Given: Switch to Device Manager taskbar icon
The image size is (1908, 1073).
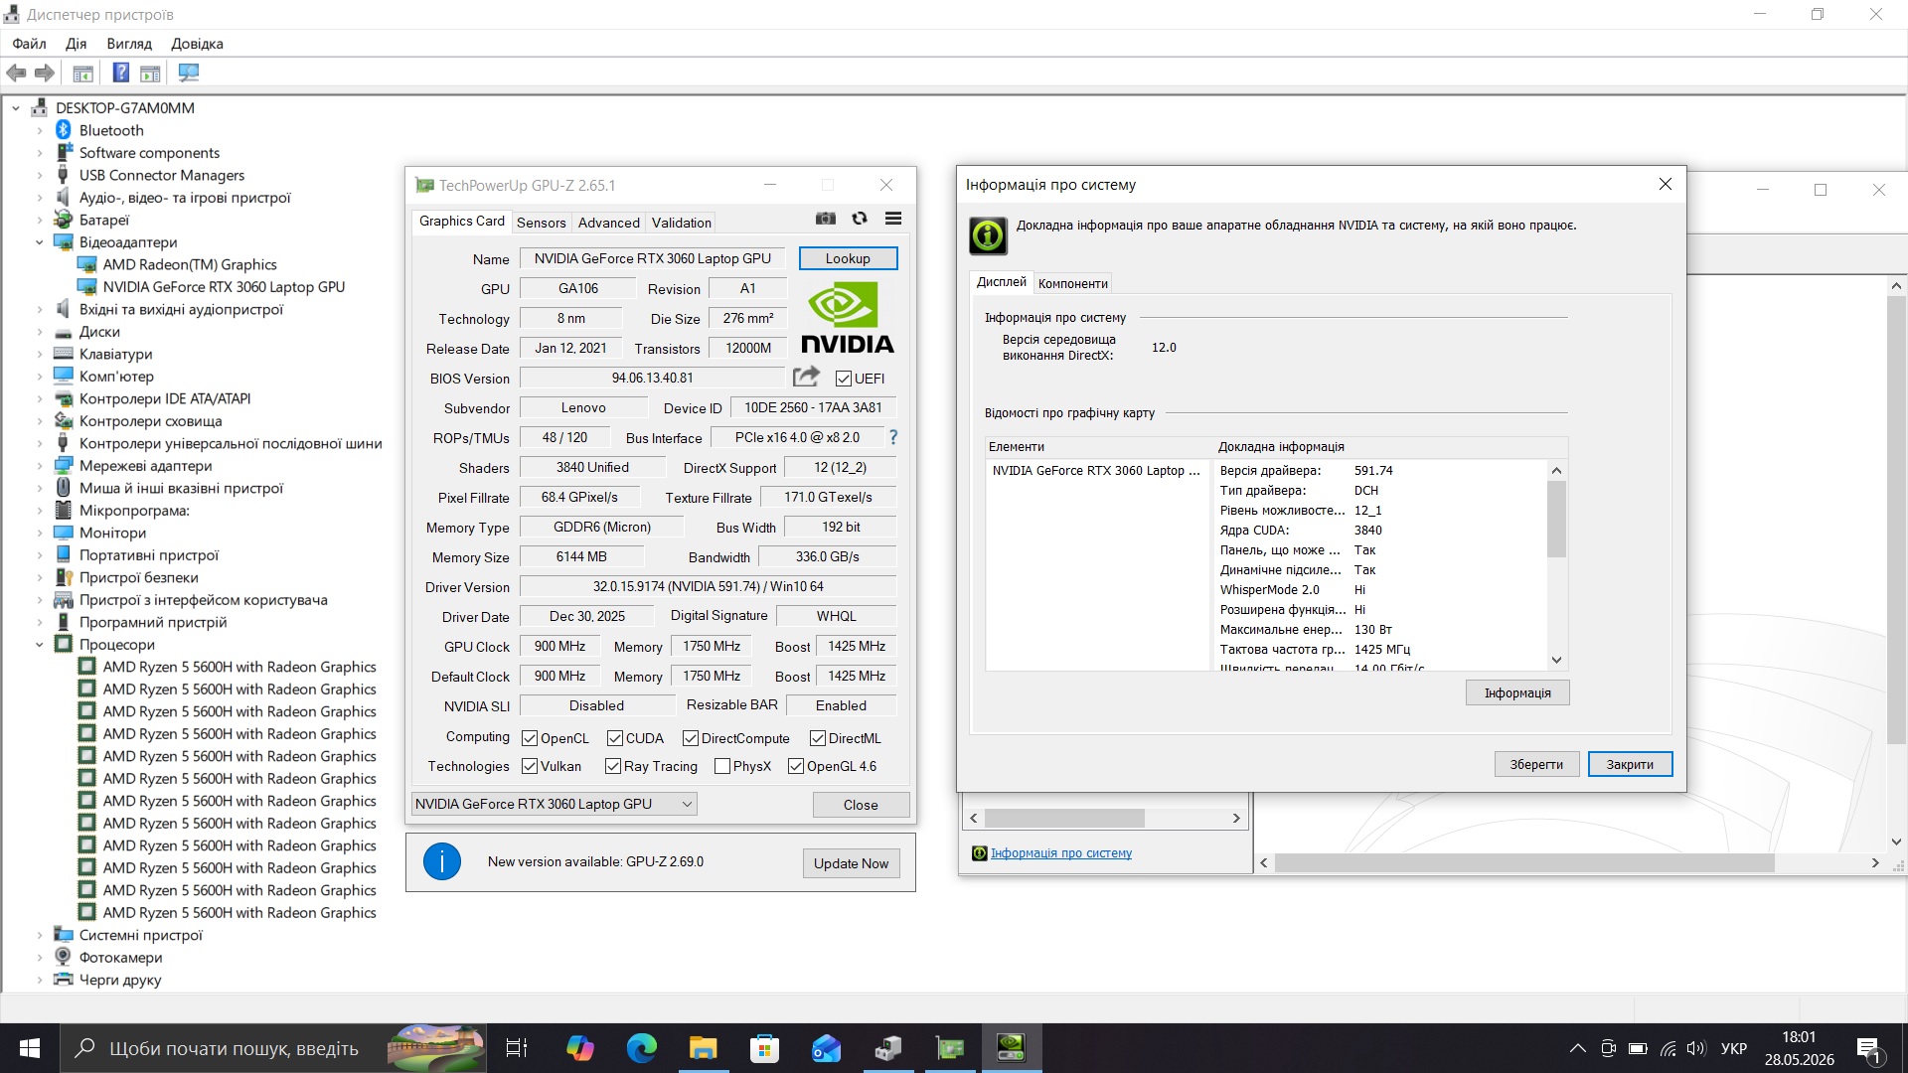Looking at the screenshot, I should click(888, 1048).
